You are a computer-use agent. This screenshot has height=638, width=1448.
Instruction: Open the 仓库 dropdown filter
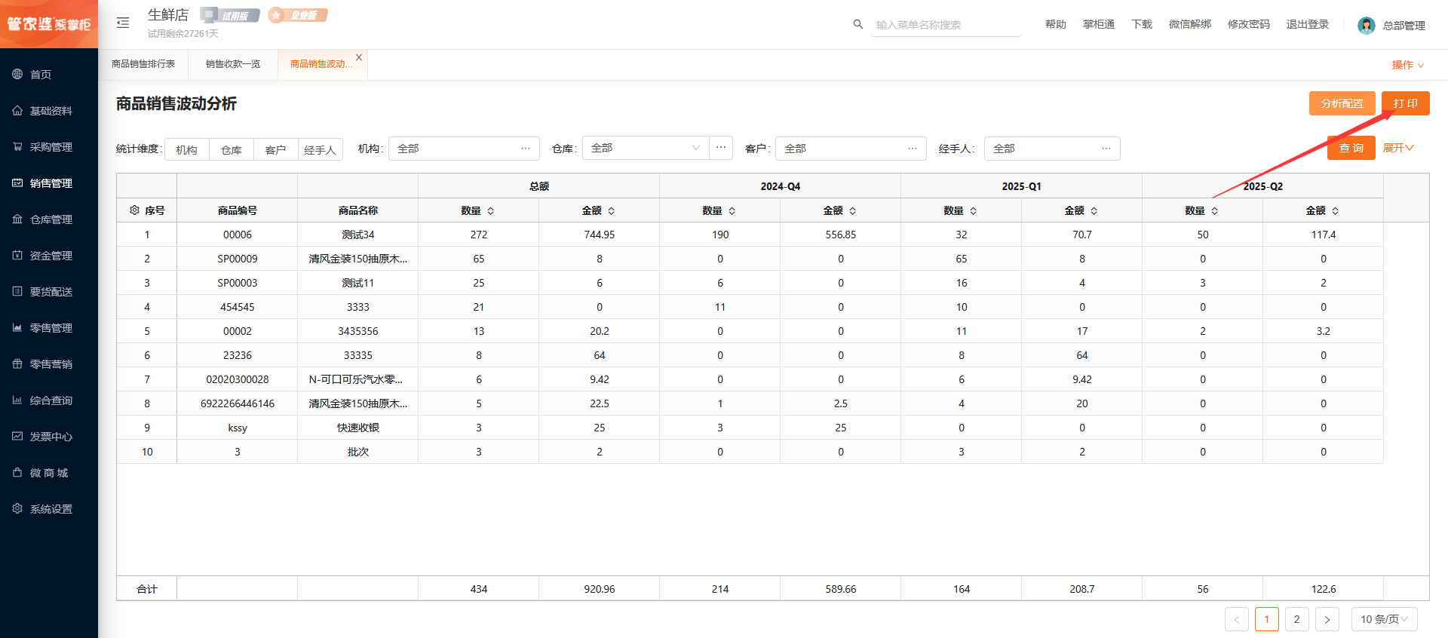pyautogui.click(x=645, y=149)
